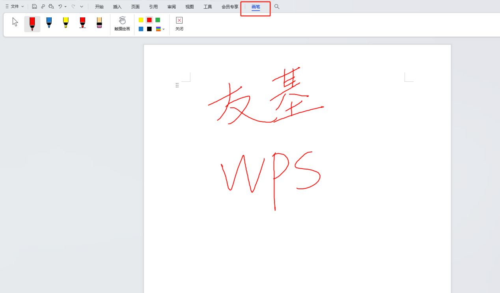
Task: Select the 引用 tab
Action: click(153, 7)
